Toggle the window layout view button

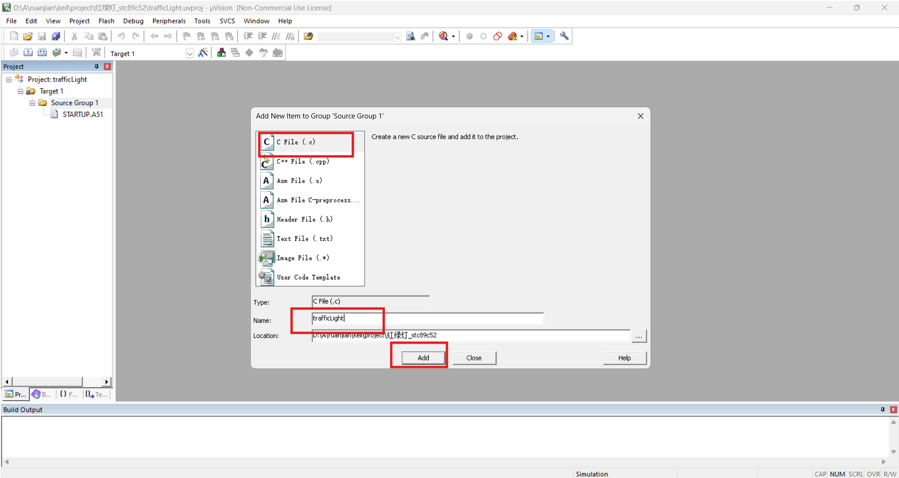(539, 36)
